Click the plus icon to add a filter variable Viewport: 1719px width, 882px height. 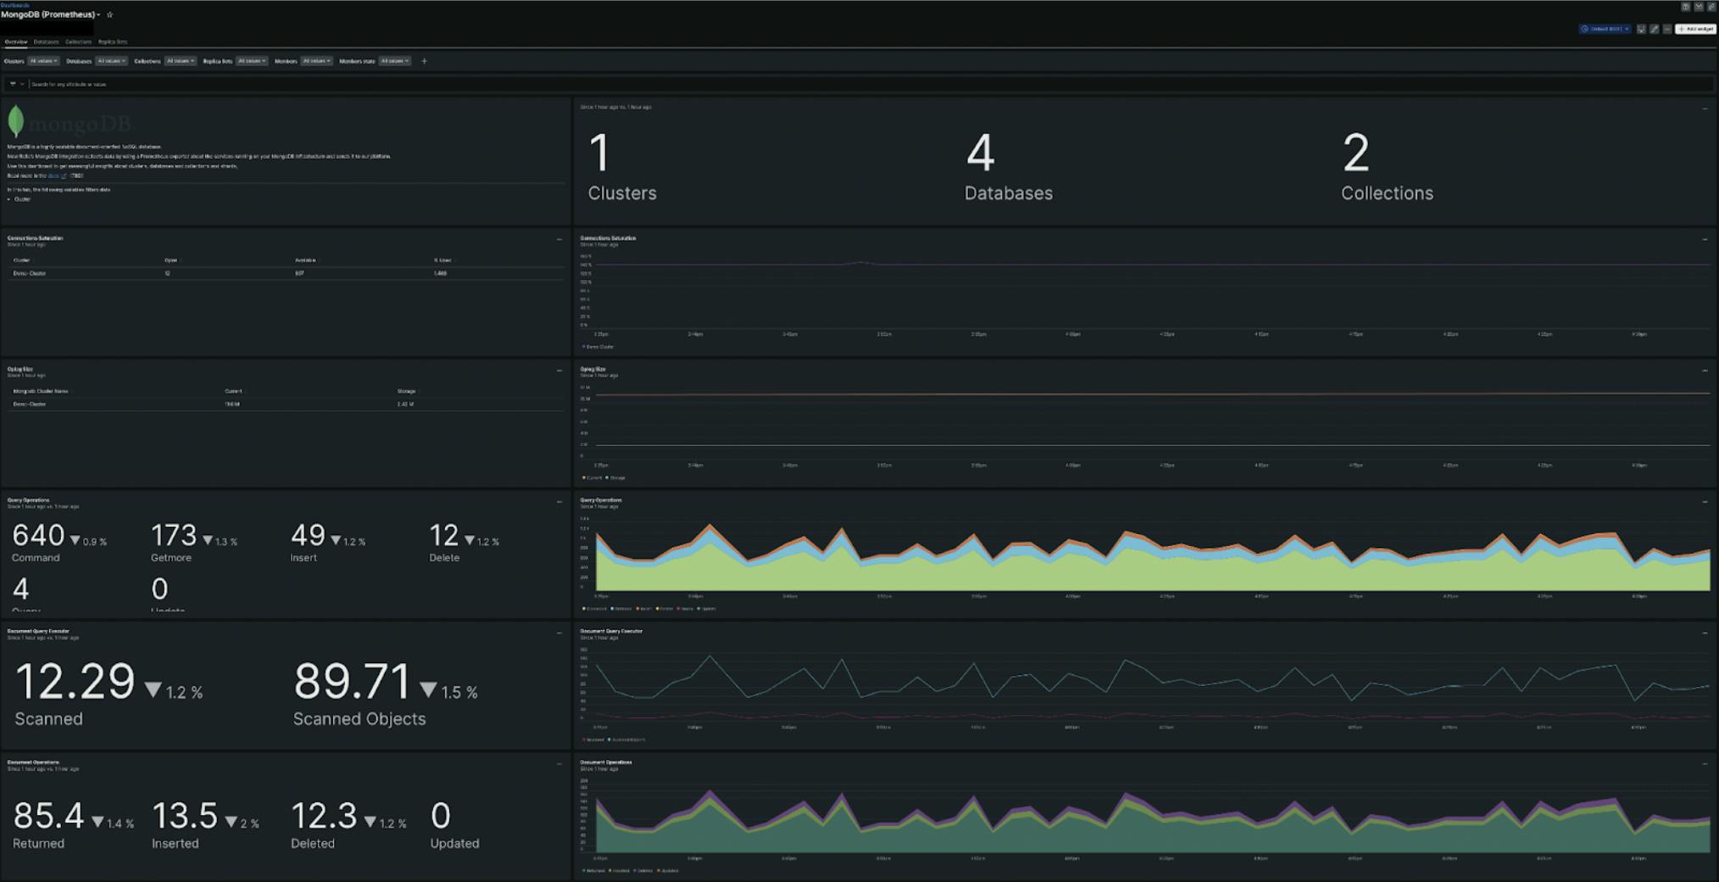[x=425, y=61]
